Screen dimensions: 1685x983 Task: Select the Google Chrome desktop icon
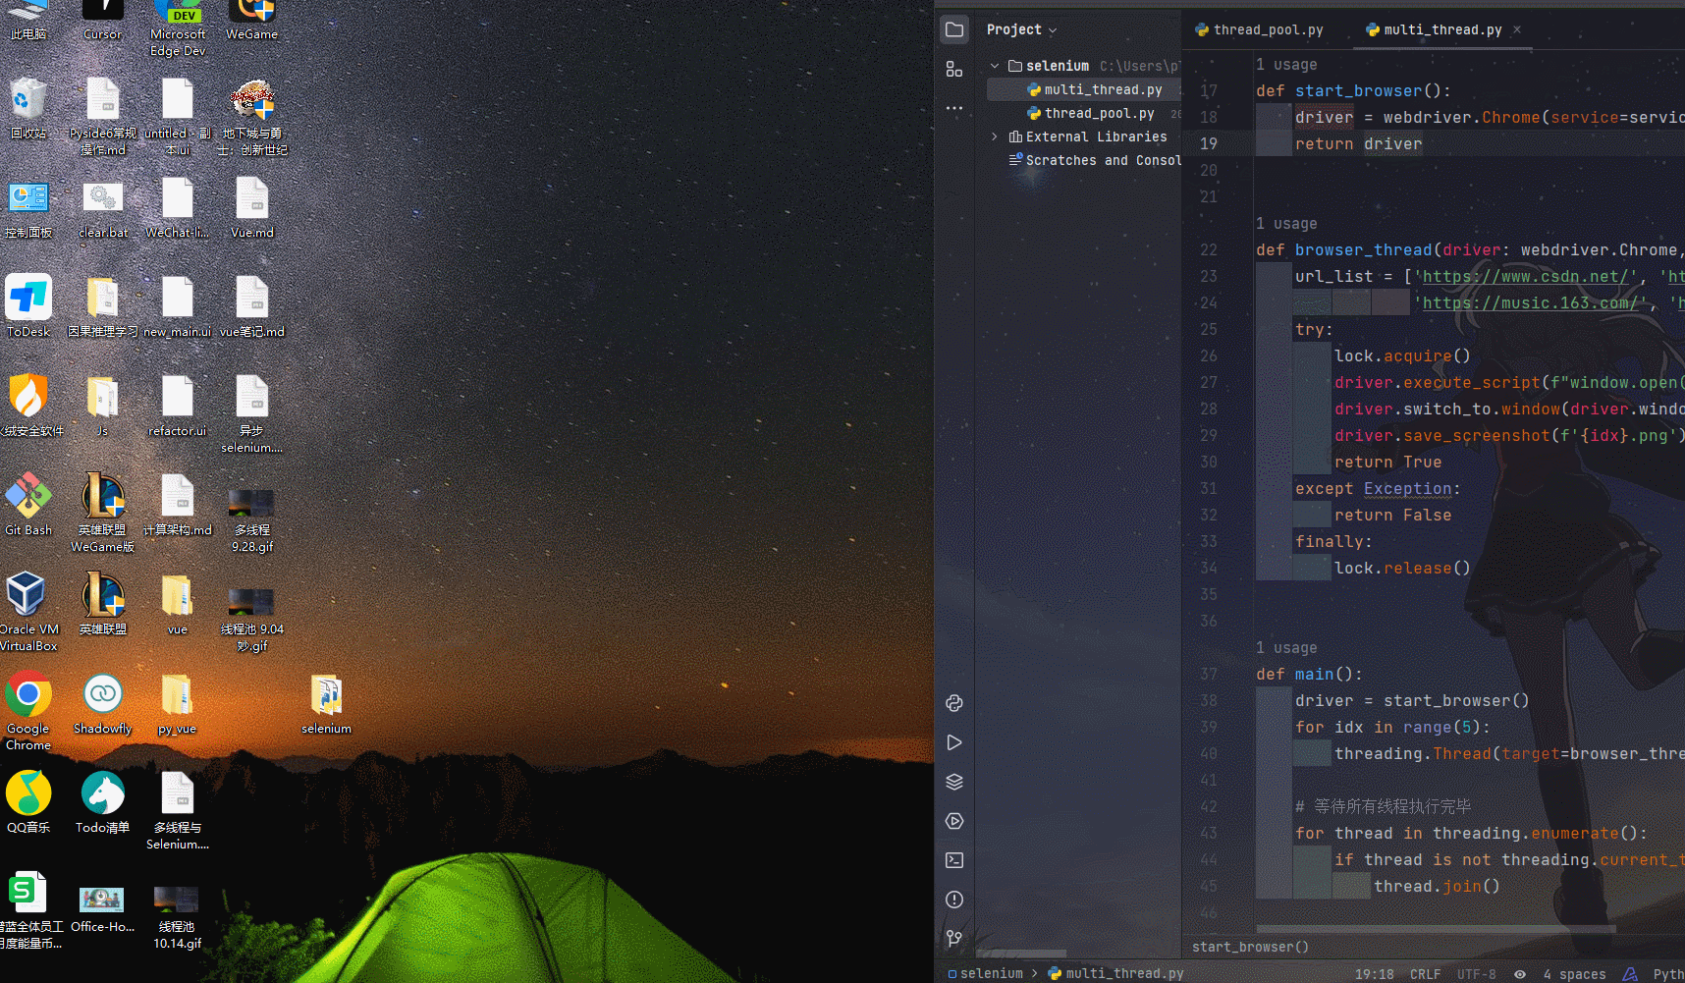click(28, 712)
